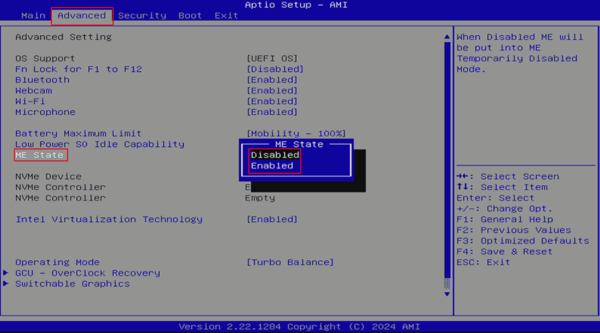Viewport: 600px width, 333px height.
Task: Expand Switchable Graphics submenu
Action: coord(72,283)
